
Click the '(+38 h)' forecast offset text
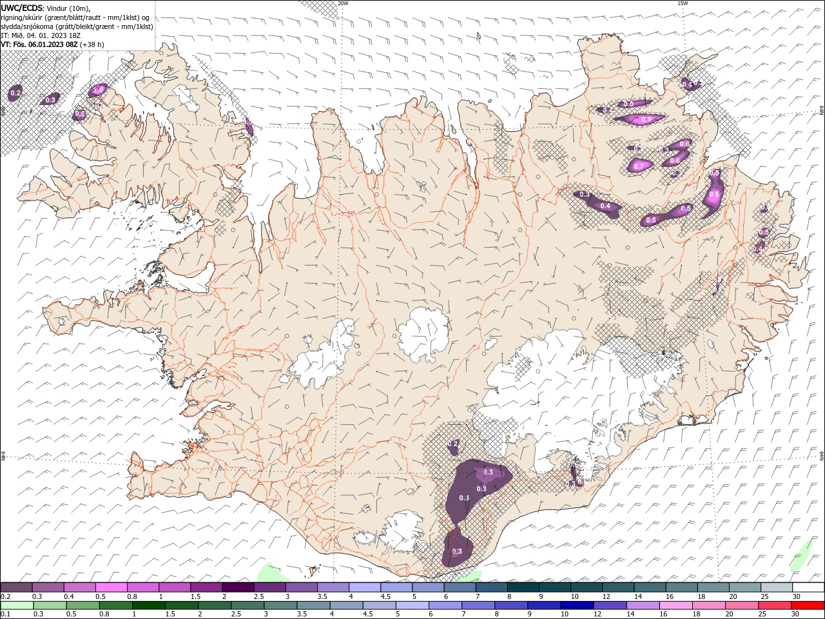[x=92, y=44]
